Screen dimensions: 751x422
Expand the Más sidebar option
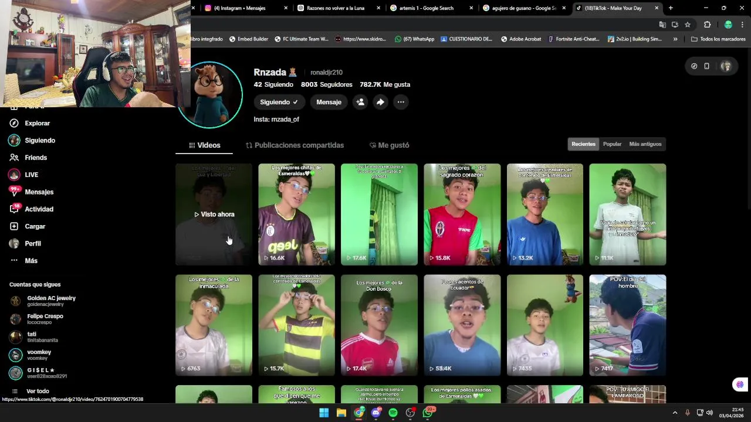pos(23,261)
